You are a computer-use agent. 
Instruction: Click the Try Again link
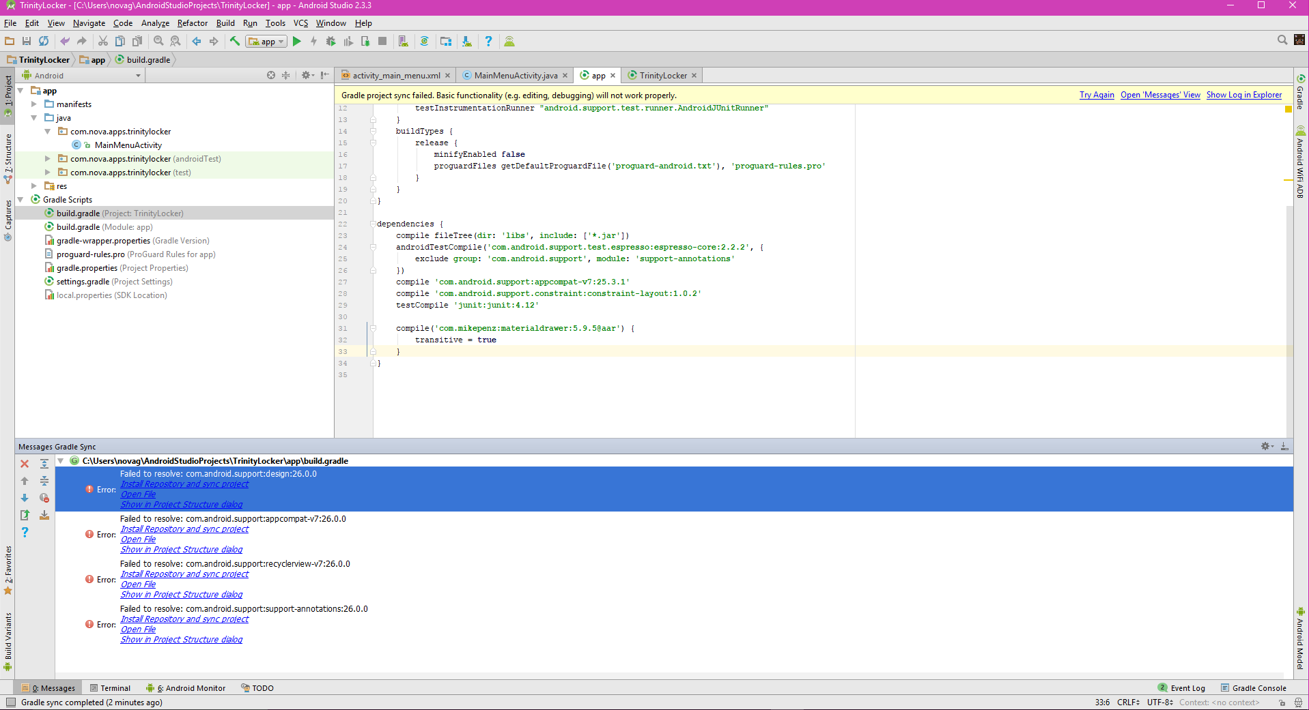coord(1097,95)
